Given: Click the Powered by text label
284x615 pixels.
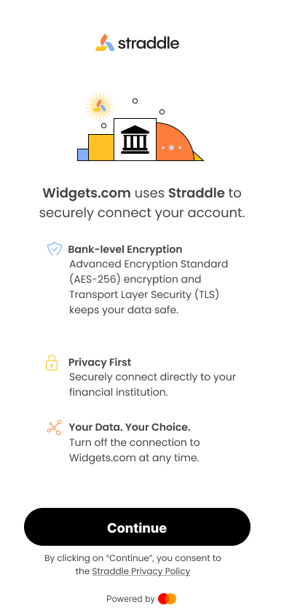Looking at the screenshot, I should pos(131,599).
